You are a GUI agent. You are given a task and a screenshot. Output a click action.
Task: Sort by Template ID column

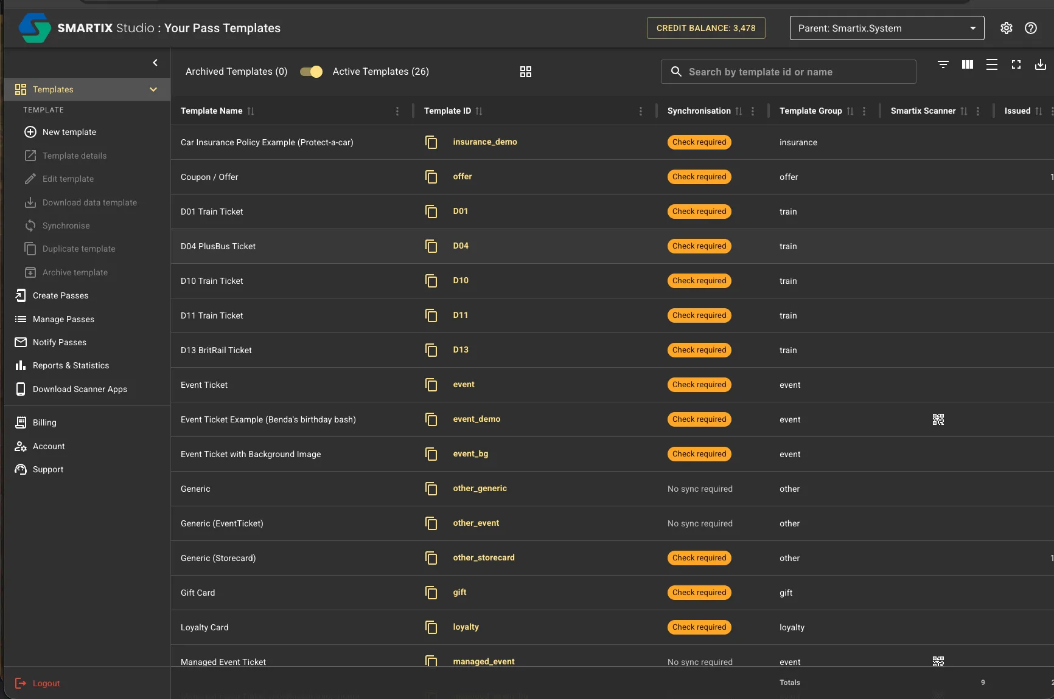pos(479,111)
